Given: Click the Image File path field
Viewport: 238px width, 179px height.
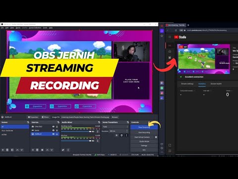Looking at the screenshot, I should [85, 117].
